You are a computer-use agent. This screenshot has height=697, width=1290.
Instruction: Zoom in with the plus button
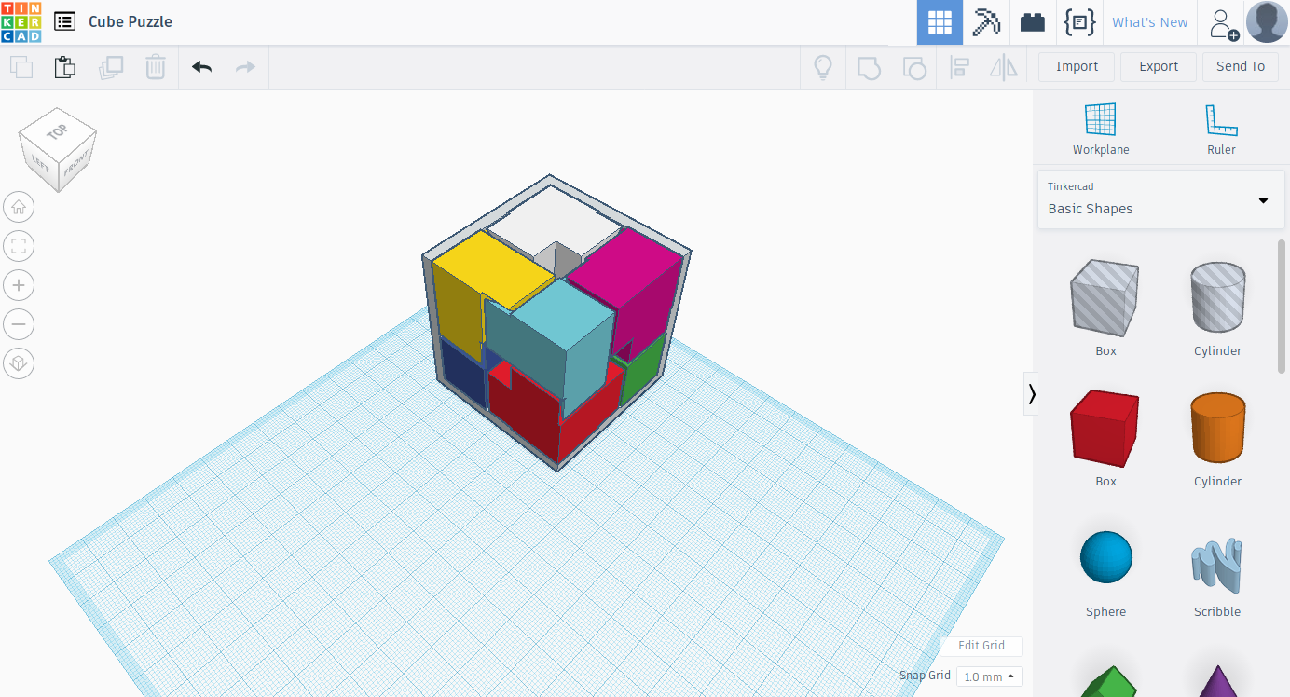pos(19,285)
